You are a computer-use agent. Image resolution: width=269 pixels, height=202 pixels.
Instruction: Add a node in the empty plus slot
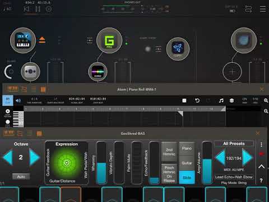click(232, 72)
